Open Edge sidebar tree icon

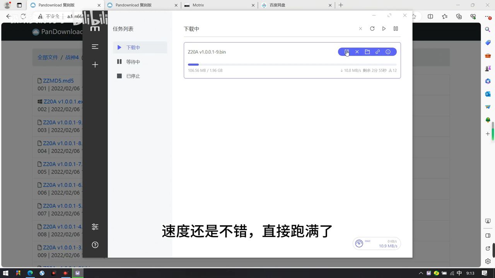pyautogui.click(x=488, y=120)
